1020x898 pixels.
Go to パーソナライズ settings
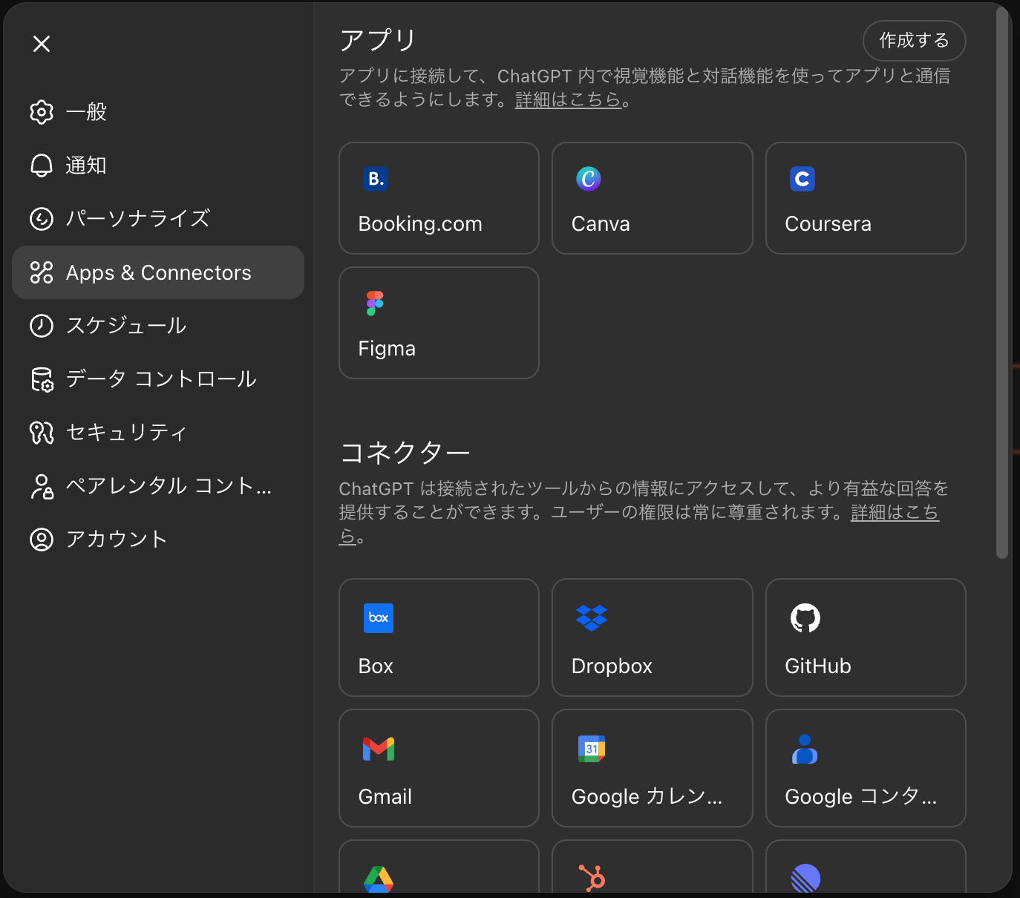tap(137, 218)
